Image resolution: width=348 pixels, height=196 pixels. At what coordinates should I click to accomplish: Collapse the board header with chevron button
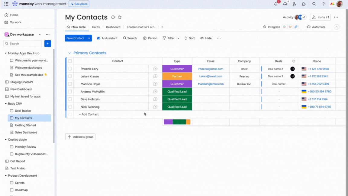337,27
